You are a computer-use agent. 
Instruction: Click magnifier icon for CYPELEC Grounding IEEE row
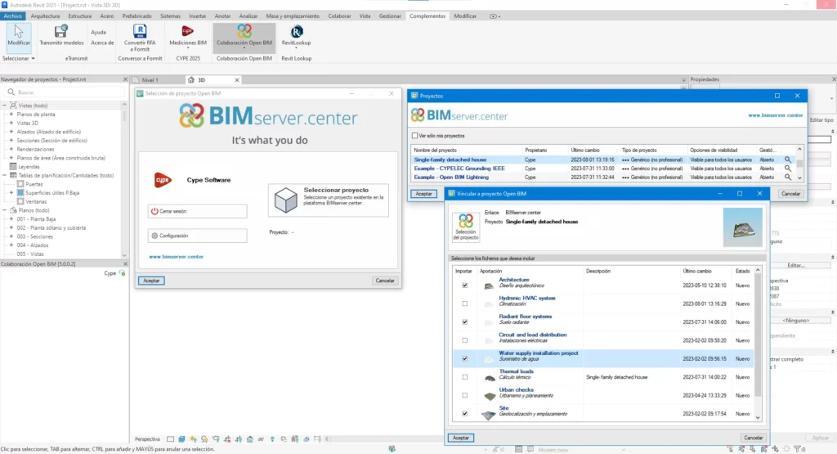pos(787,169)
